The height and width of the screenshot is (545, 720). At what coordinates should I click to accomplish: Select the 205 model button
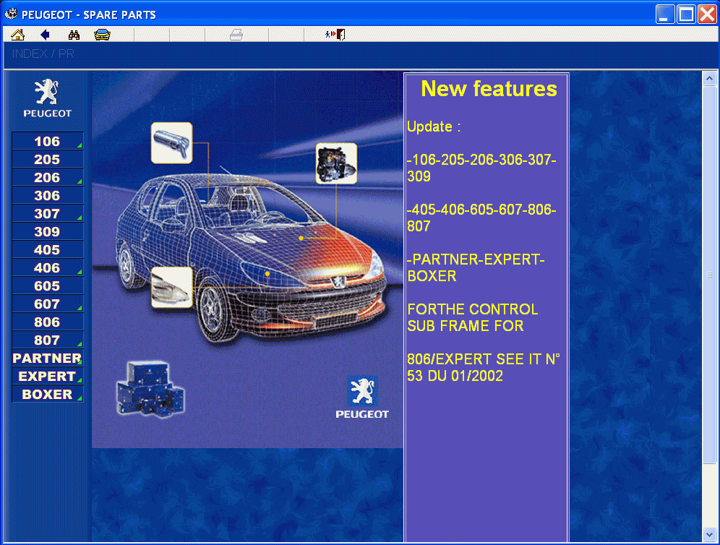coord(47,159)
